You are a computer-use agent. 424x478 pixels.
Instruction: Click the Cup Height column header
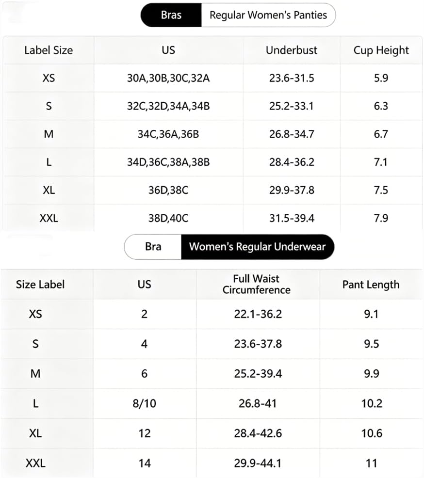coord(381,50)
